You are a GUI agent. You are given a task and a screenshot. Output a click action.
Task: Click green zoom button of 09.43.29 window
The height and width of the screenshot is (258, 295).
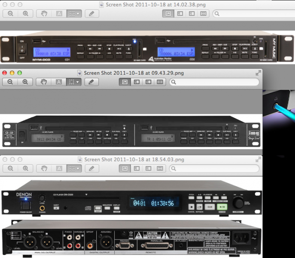pyautogui.click(x=20, y=73)
